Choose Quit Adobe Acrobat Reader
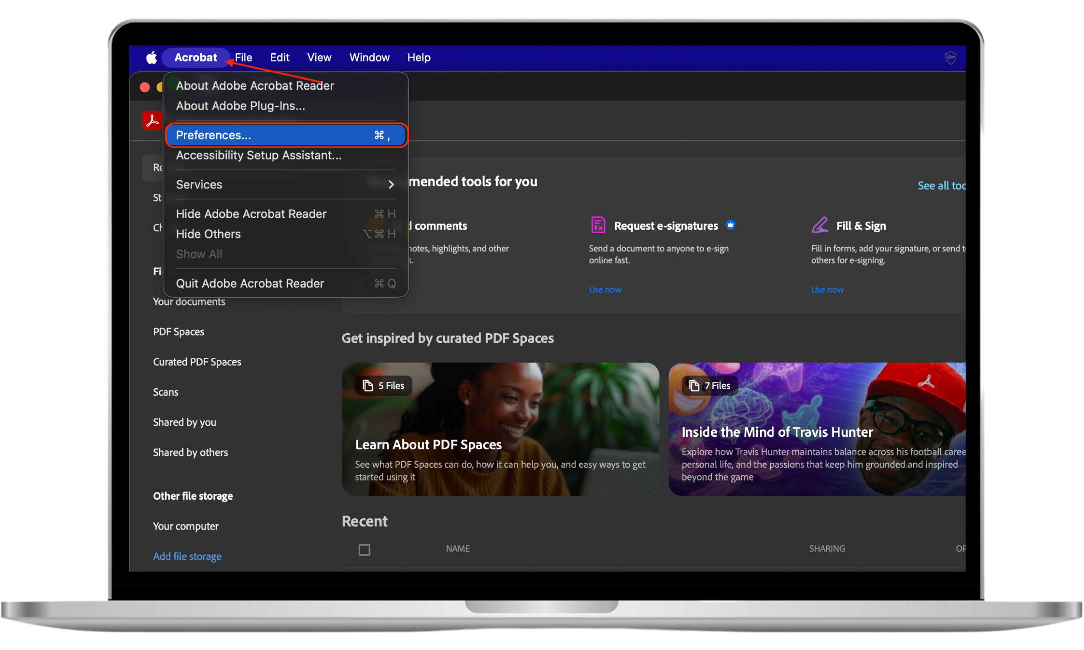The width and height of the screenshot is (1084, 650). point(250,283)
